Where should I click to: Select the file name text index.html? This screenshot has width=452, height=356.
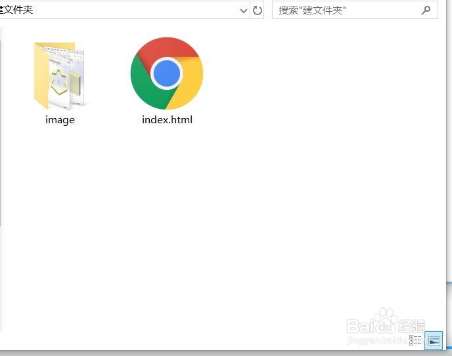(167, 119)
